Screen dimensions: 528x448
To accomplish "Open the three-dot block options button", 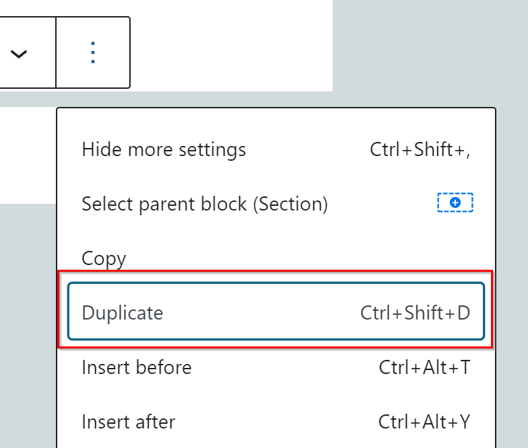I will point(93,52).
